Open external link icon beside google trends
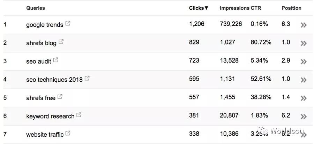Viewport: 314px width, 144px height. click(x=68, y=24)
